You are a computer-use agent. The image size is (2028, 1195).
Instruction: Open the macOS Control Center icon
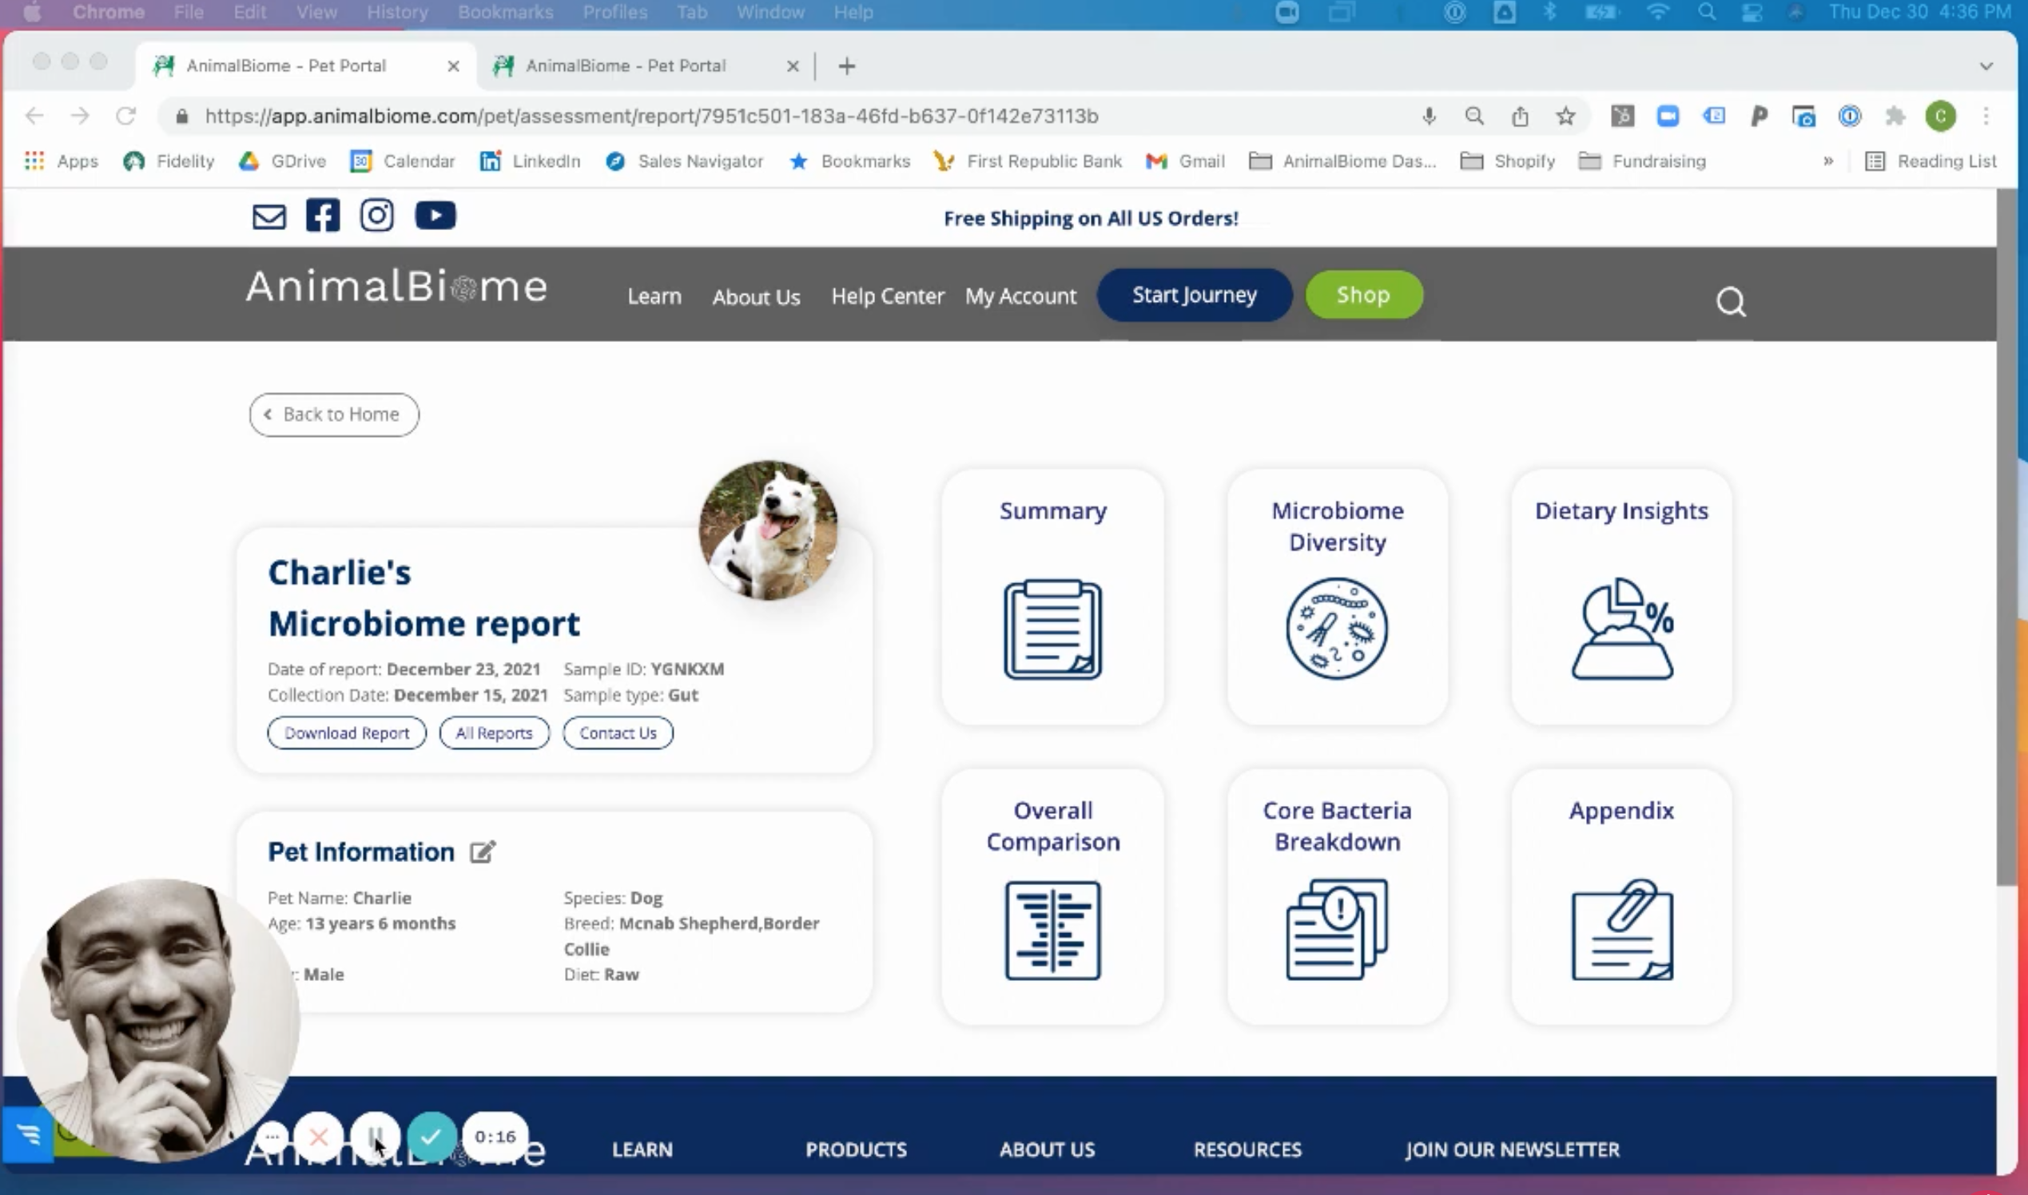[x=1751, y=12]
